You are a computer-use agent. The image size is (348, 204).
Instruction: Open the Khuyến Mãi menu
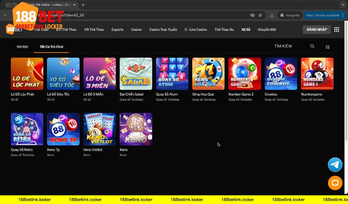coord(267,30)
